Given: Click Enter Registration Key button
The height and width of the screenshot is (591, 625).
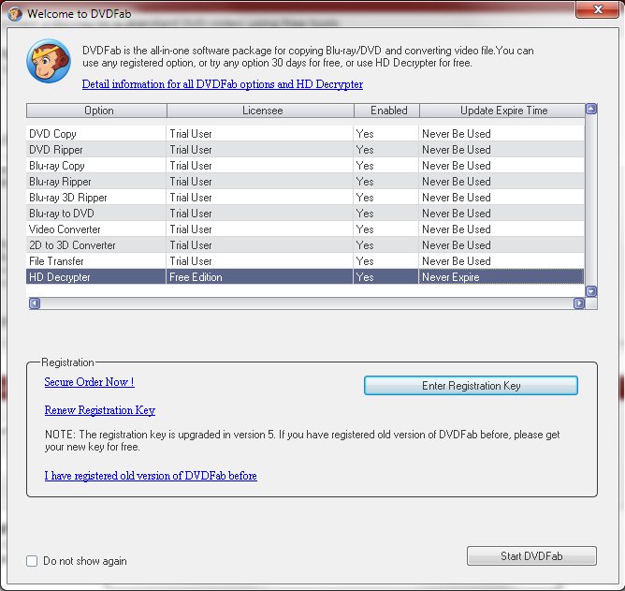Looking at the screenshot, I should tap(471, 386).
